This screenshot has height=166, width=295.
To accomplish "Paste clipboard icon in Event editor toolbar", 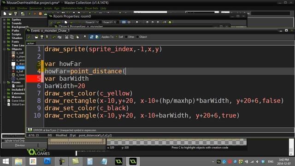I will (x=77, y=37).
